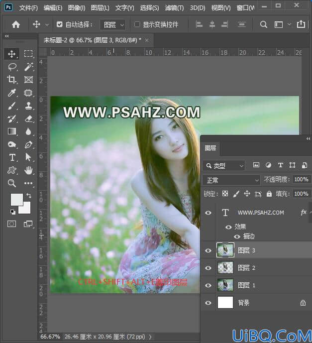The image size is (312, 343).
Task: Choose the Spot Healing Brush tool
Action: point(28,93)
